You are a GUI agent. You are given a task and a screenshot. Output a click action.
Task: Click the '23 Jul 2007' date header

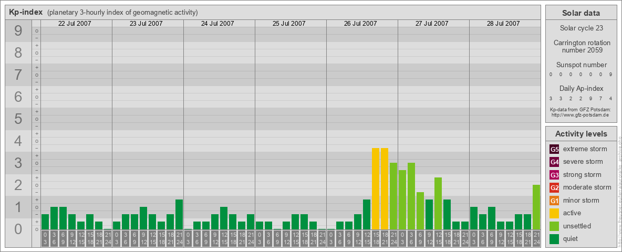point(146,24)
